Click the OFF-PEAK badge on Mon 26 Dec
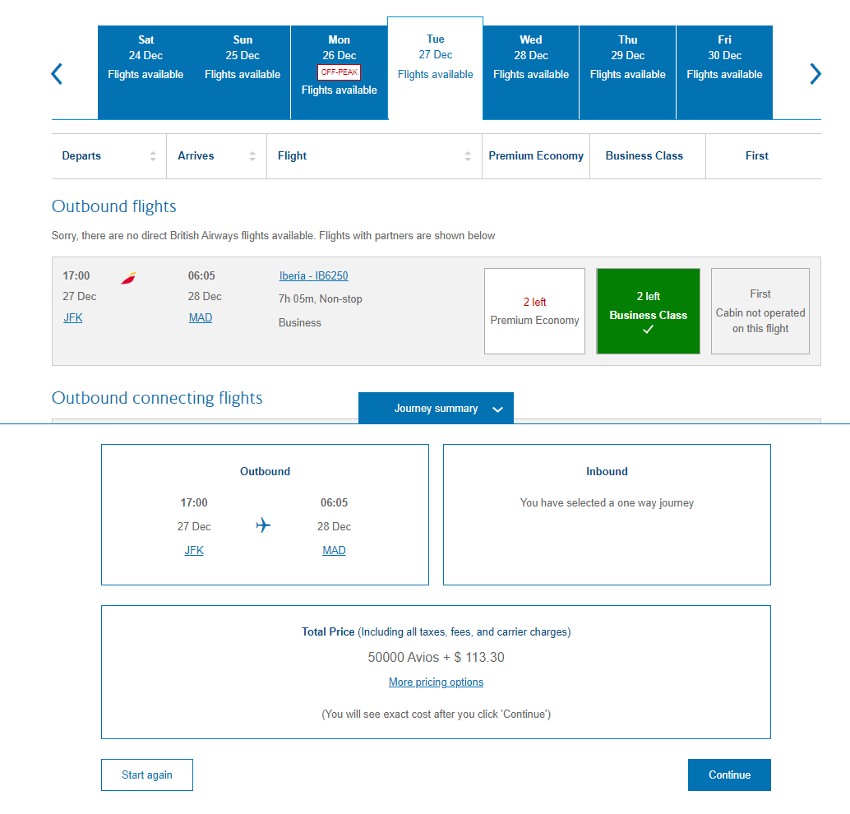This screenshot has width=850, height=814. (340, 72)
